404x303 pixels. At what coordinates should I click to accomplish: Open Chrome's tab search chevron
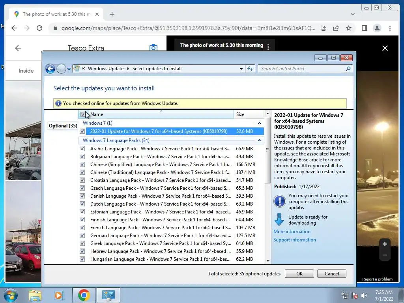click(352, 14)
